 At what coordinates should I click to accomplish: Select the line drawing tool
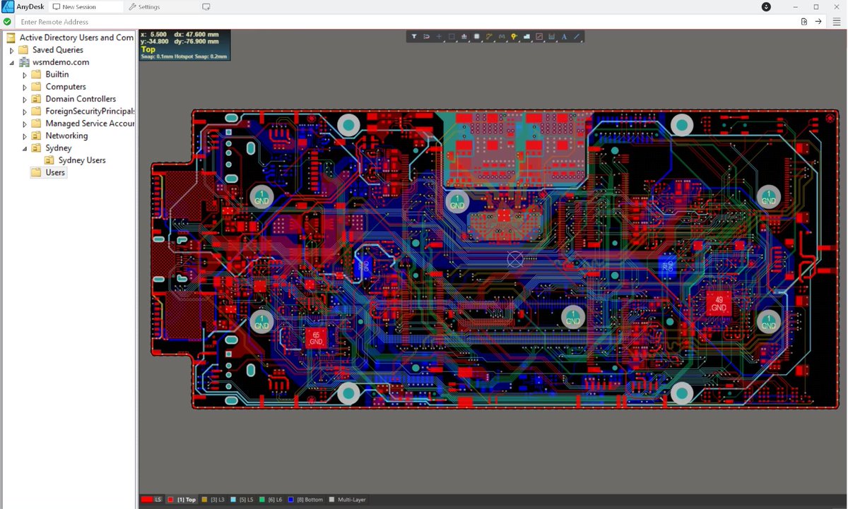[x=577, y=37]
